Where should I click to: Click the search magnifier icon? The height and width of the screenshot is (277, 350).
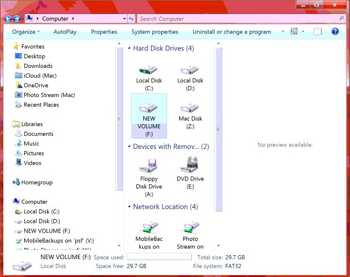[342, 18]
